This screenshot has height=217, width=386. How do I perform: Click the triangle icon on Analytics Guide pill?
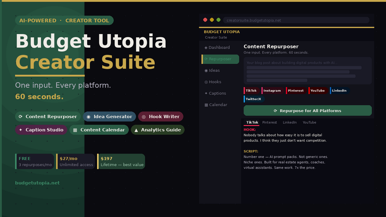[x=136, y=130]
